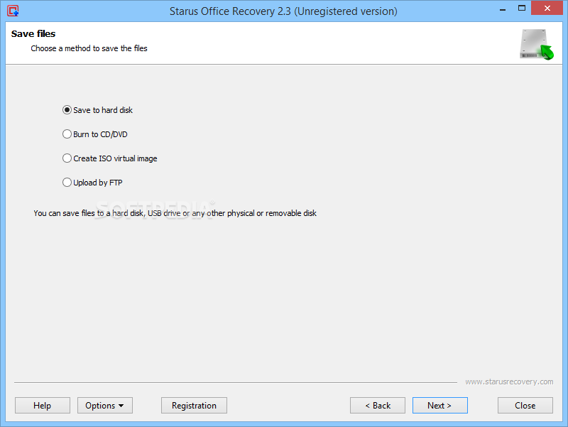The image size is (568, 427).
Task: Proceed with the Next > button
Action: point(439,405)
